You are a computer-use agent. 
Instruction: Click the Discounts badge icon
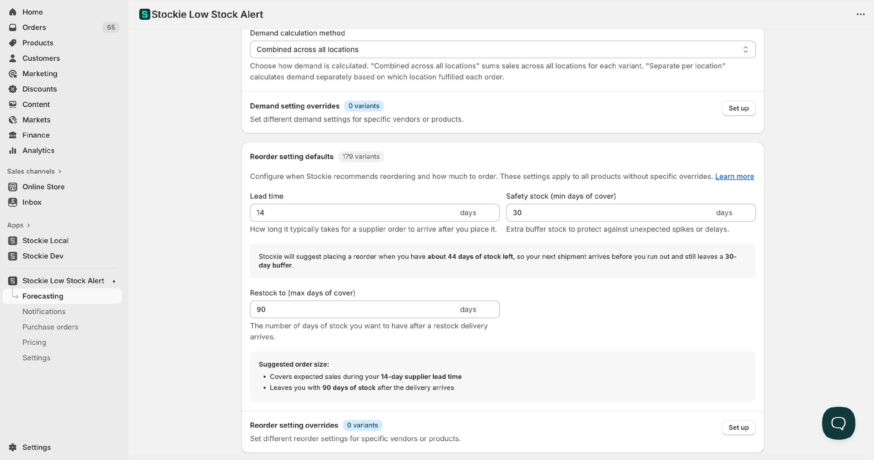click(13, 89)
